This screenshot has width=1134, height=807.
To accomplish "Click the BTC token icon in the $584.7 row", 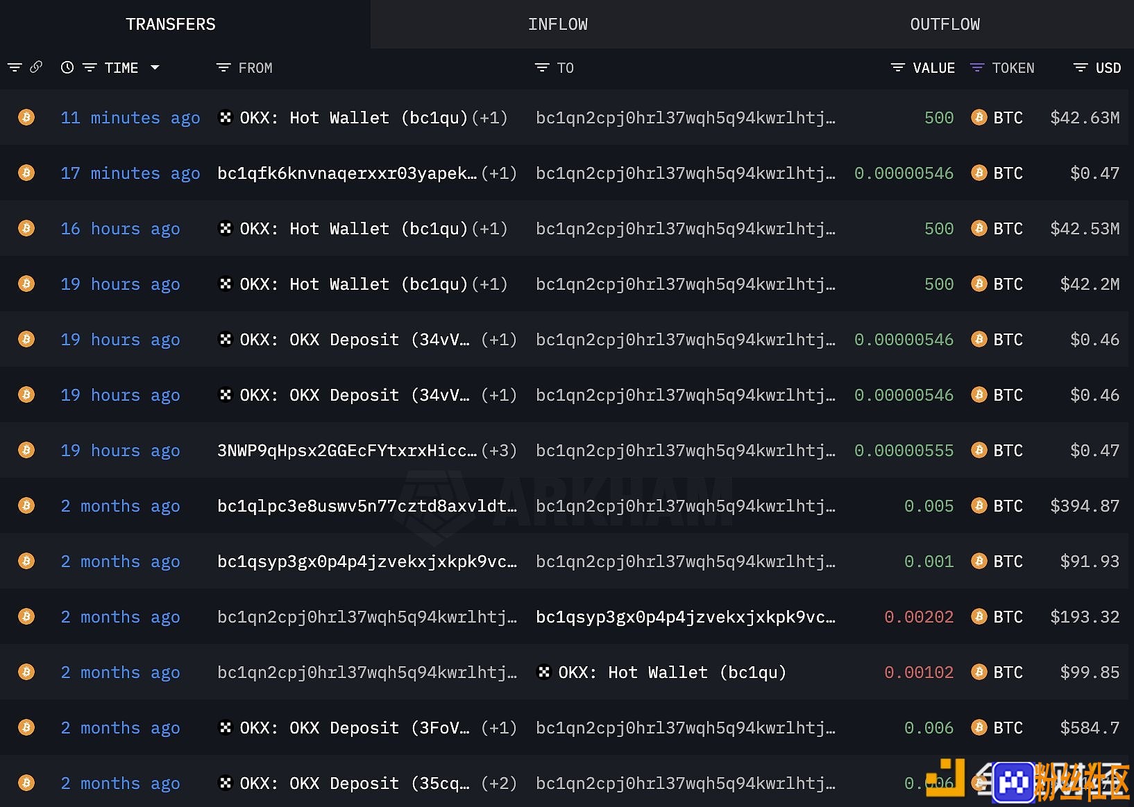I will point(979,727).
